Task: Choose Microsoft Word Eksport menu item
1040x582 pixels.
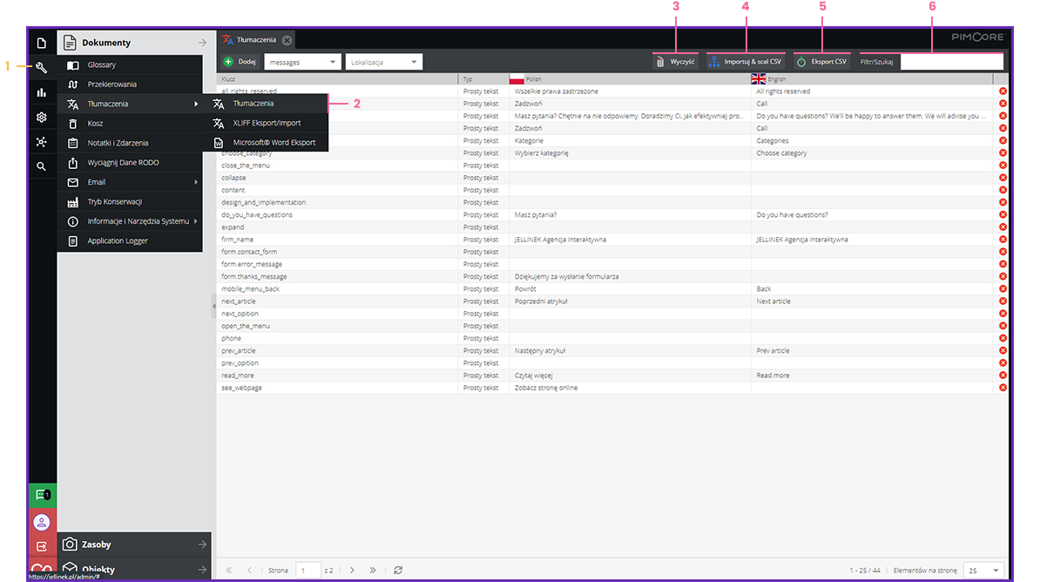Action: click(x=274, y=142)
